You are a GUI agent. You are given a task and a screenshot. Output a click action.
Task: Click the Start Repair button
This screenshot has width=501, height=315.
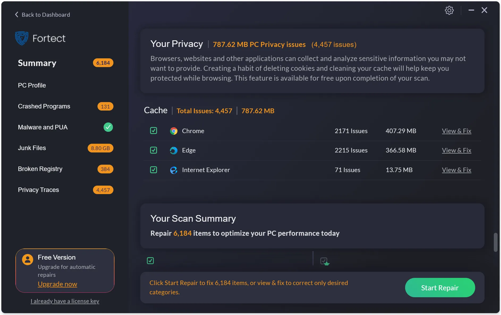click(440, 287)
